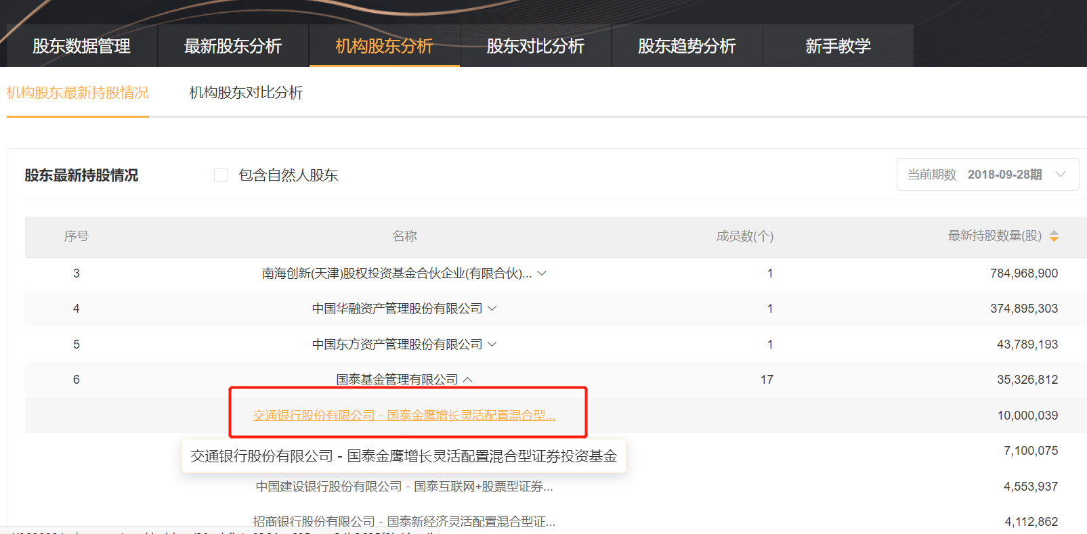Open the 当前期数 2018-09-28期 dropdown
The width and height of the screenshot is (1087, 534).
click(x=987, y=175)
